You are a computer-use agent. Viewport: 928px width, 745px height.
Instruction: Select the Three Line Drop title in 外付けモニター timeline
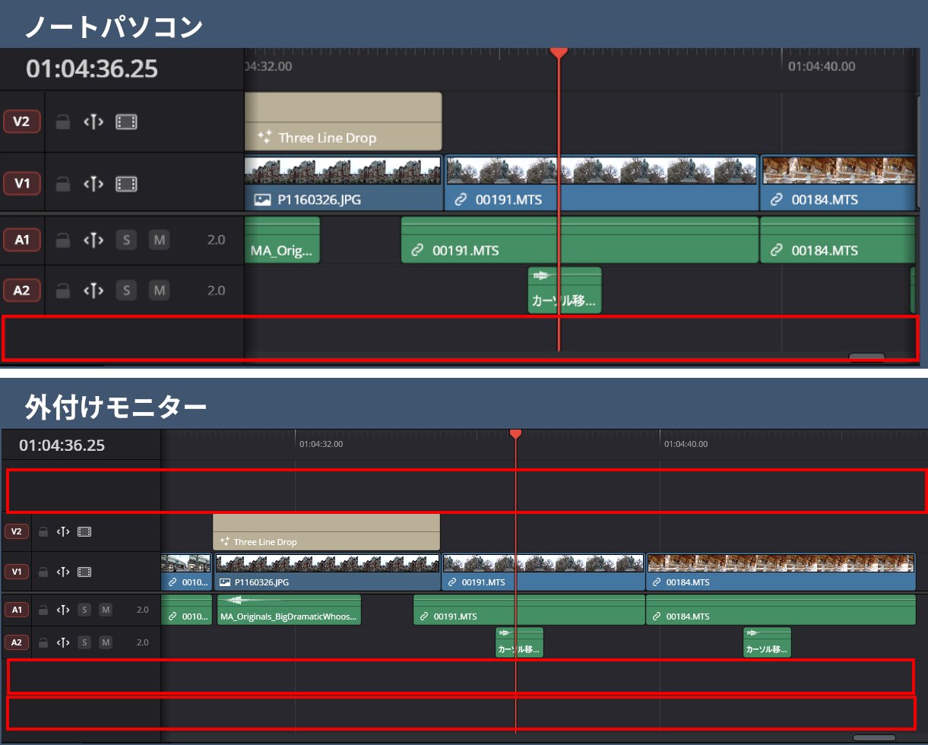(327, 532)
